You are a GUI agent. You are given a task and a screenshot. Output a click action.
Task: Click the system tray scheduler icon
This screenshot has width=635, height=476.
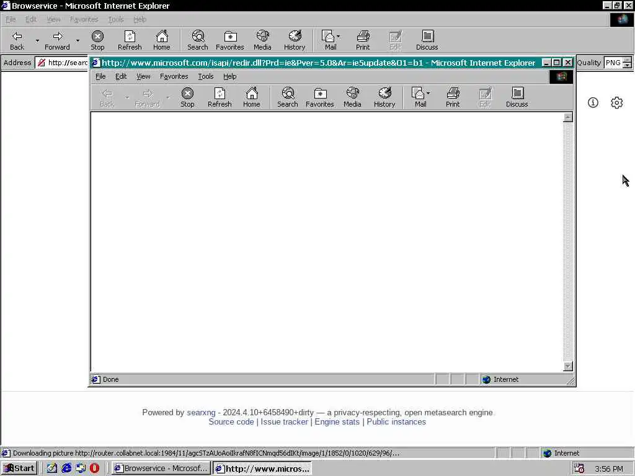579,469
